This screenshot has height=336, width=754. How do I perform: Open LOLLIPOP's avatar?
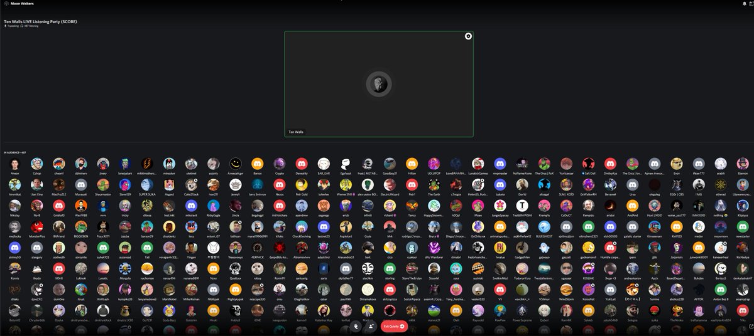[x=434, y=164]
